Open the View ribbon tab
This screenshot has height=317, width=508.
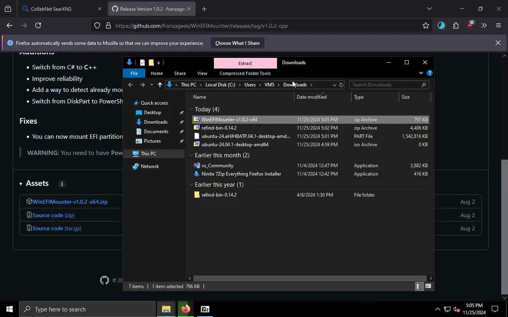click(202, 73)
